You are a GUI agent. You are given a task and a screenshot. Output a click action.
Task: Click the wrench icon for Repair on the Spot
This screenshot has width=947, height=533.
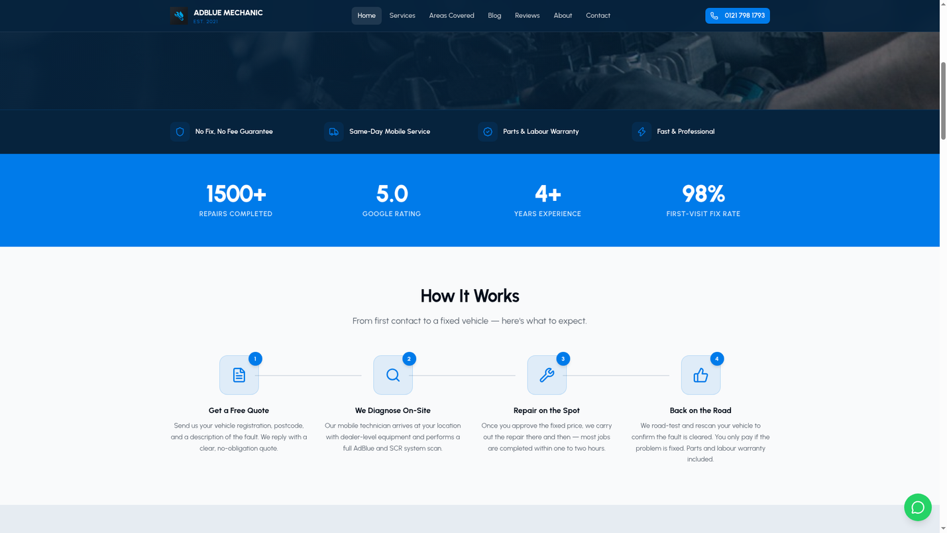tap(547, 375)
